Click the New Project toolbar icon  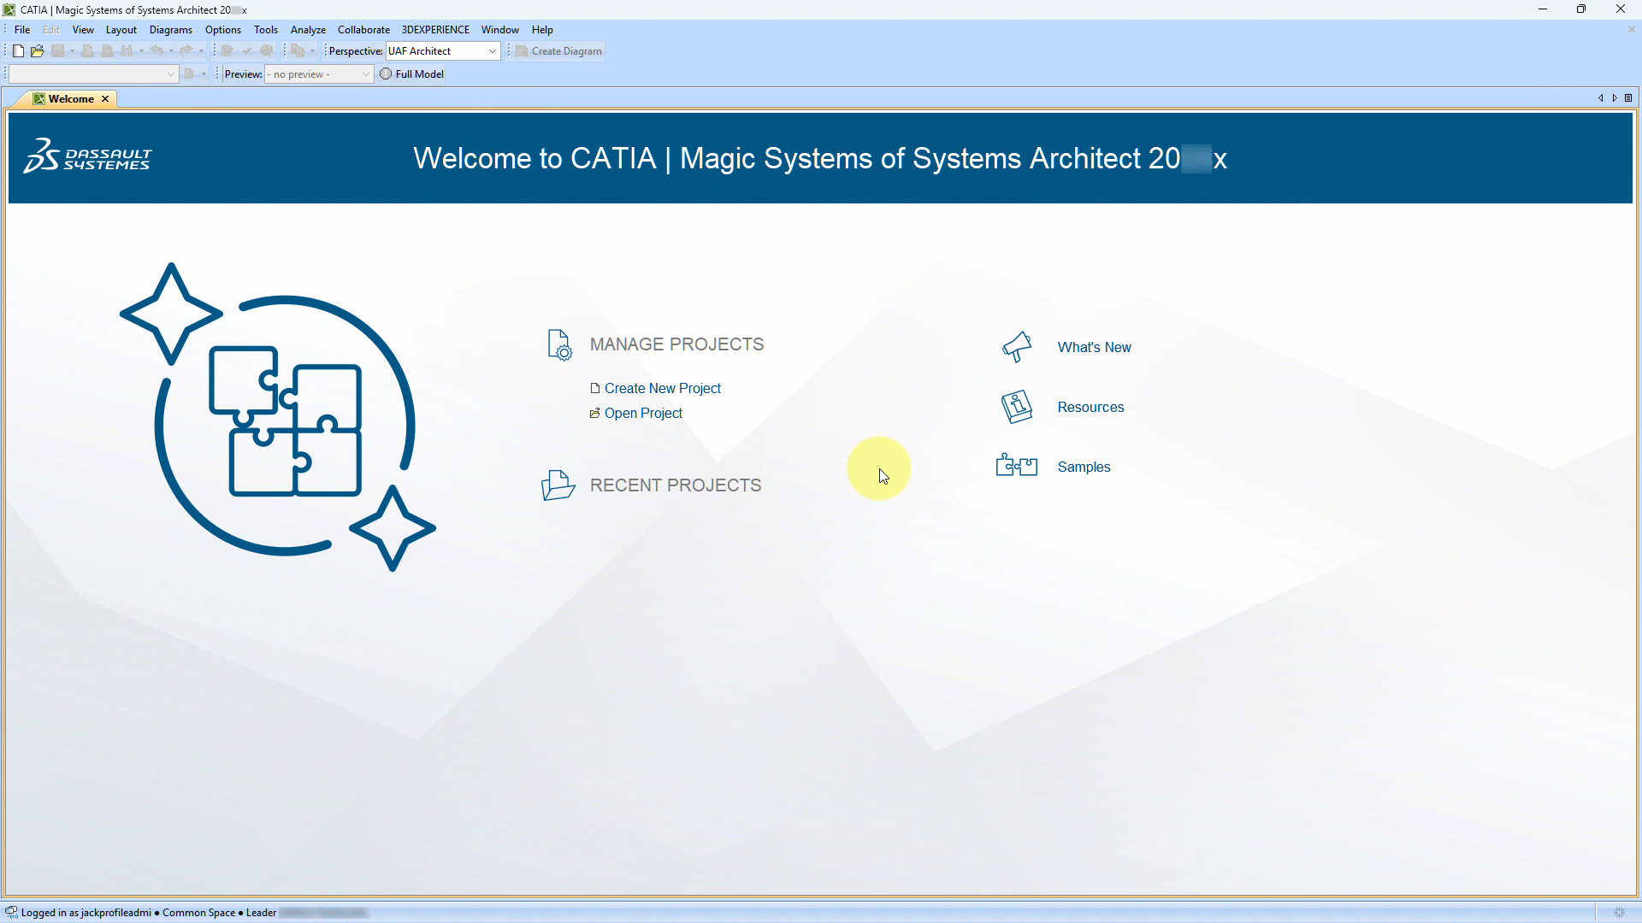coord(18,51)
